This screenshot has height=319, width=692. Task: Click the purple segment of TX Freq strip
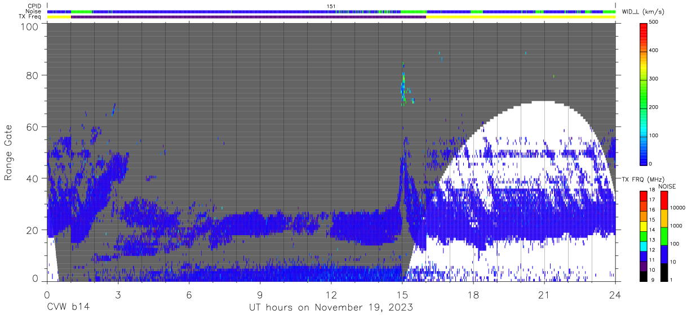point(248,17)
